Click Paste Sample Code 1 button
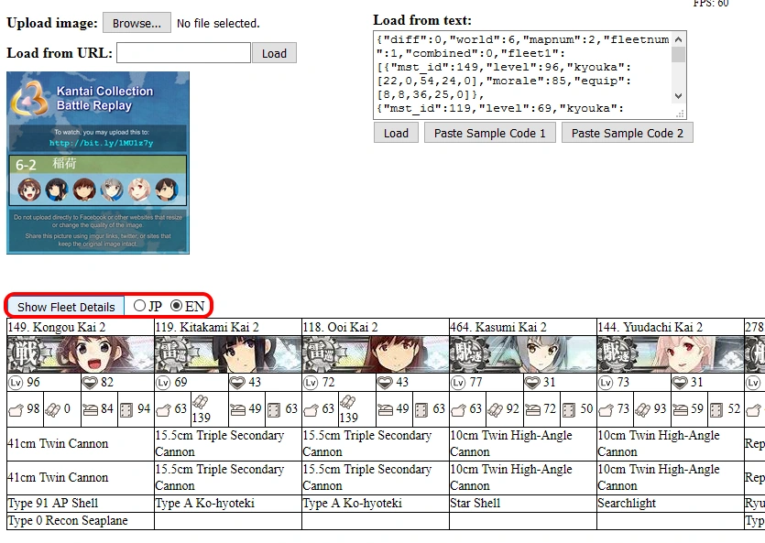 click(490, 133)
